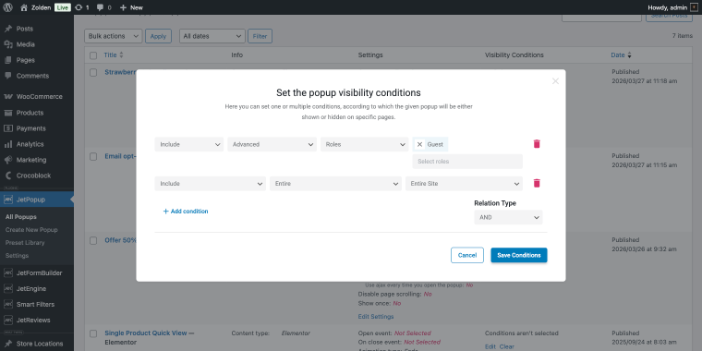The height and width of the screenshot is (351, 702).
Task: Delete the Entire Site condition with trash icon
Action: (537, 183)
